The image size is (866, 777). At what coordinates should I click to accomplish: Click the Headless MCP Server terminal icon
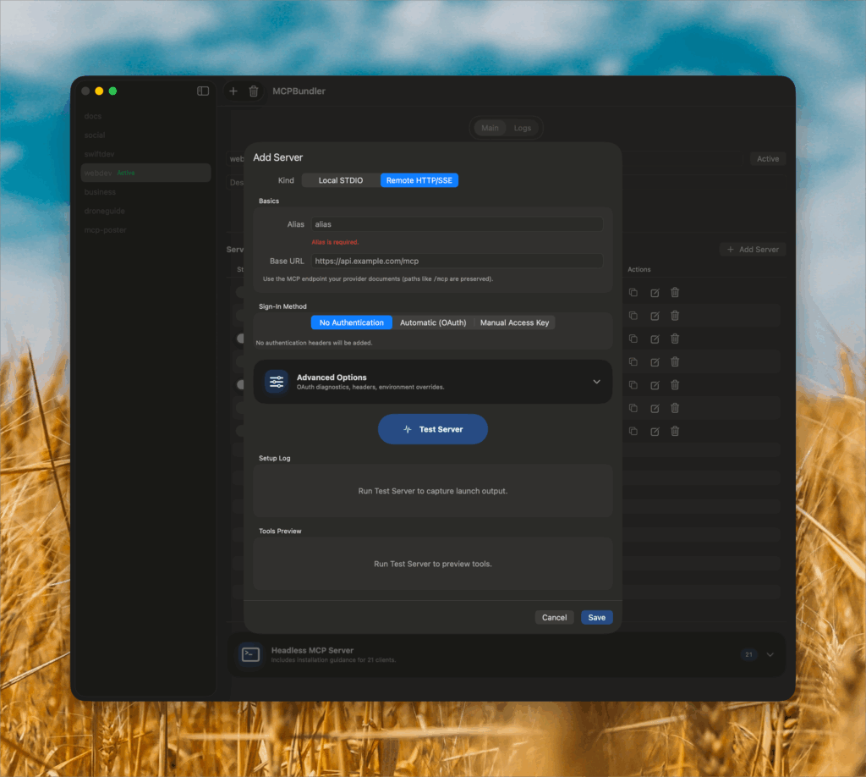tap(250, 654)
